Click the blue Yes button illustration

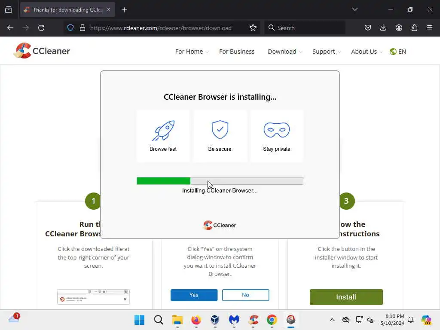pyautogui.click(x=194, y=295)
